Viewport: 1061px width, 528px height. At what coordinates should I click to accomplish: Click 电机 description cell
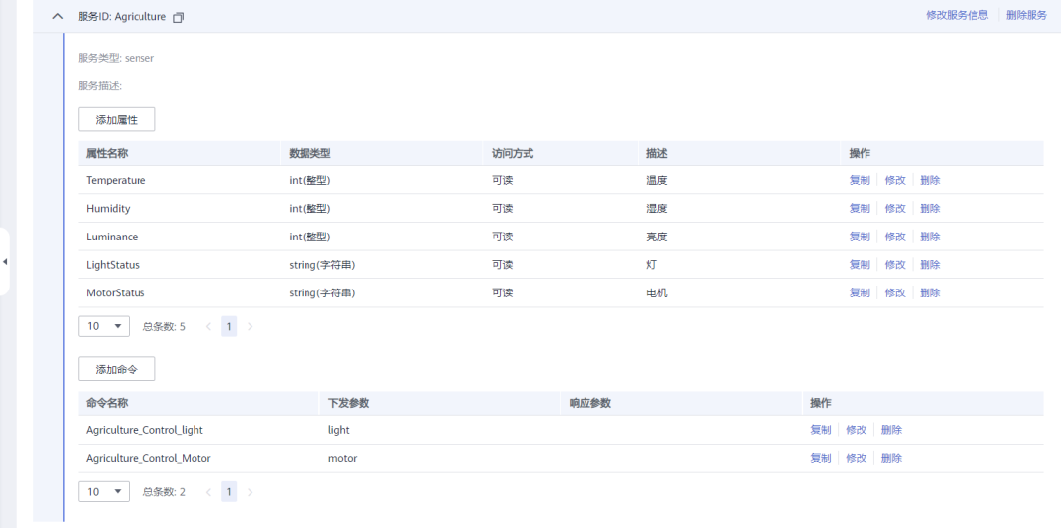657,292
